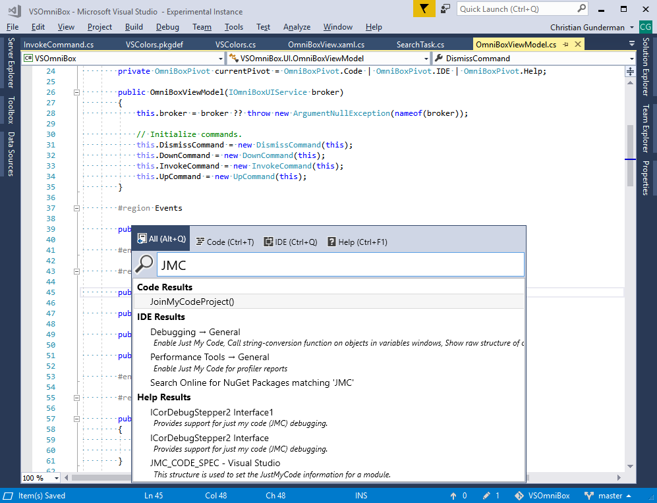Open the Team menu
This screenshot has height=503, width=657.
(x=202, y=27)
